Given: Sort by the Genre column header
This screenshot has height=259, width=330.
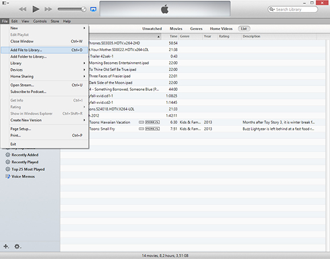Looking at the screenshot, I should click(191, 36).
